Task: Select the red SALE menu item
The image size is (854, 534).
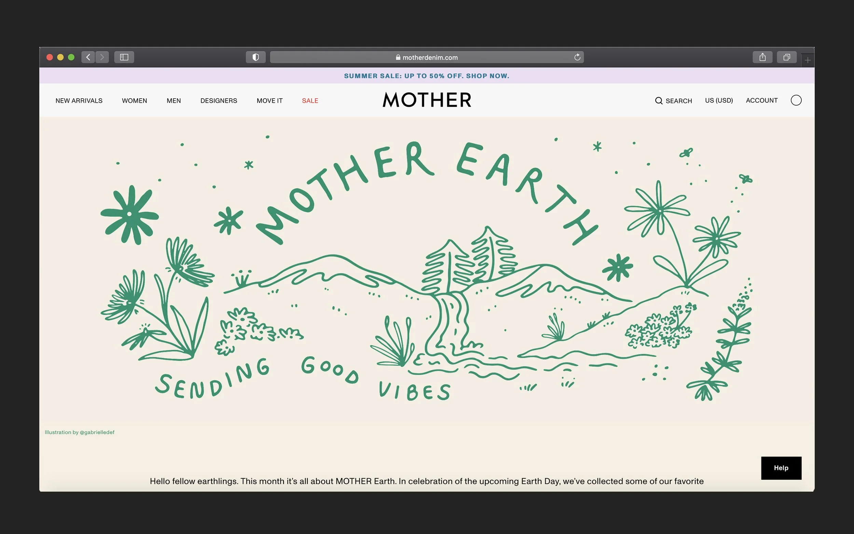Action: point(310,101)
